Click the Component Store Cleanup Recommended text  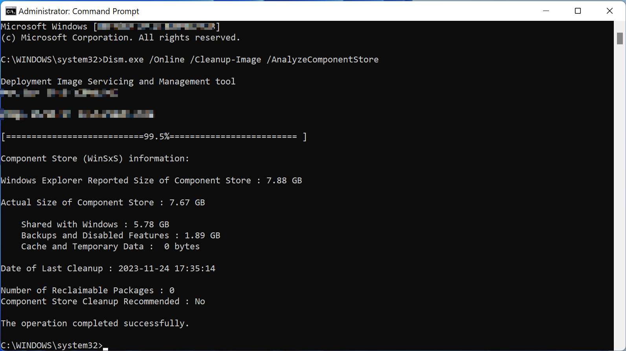[x=103, y=301]
